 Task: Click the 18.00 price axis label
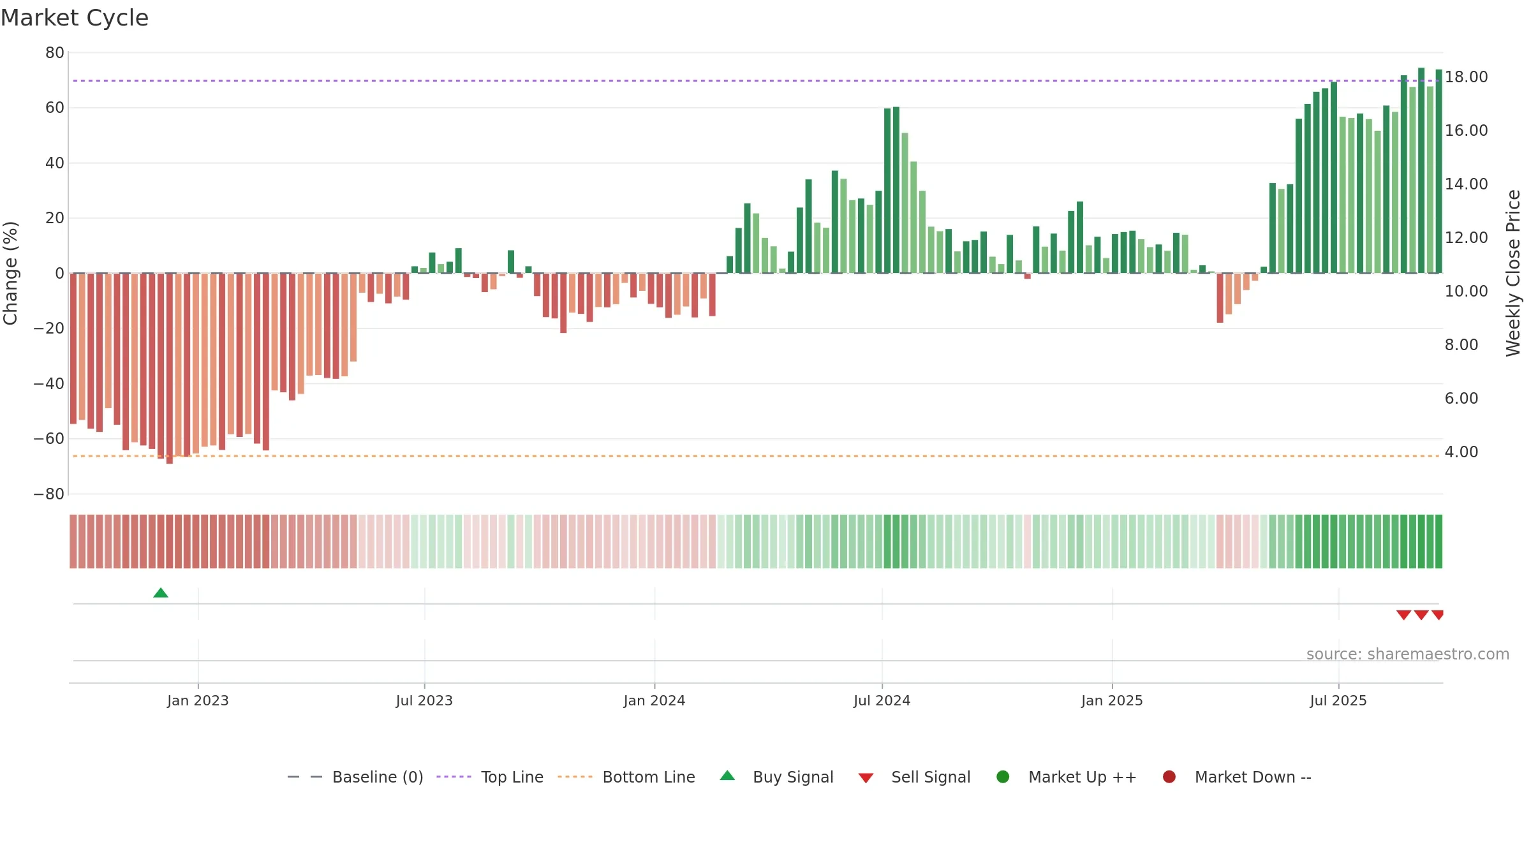(x=1466, y=77)
